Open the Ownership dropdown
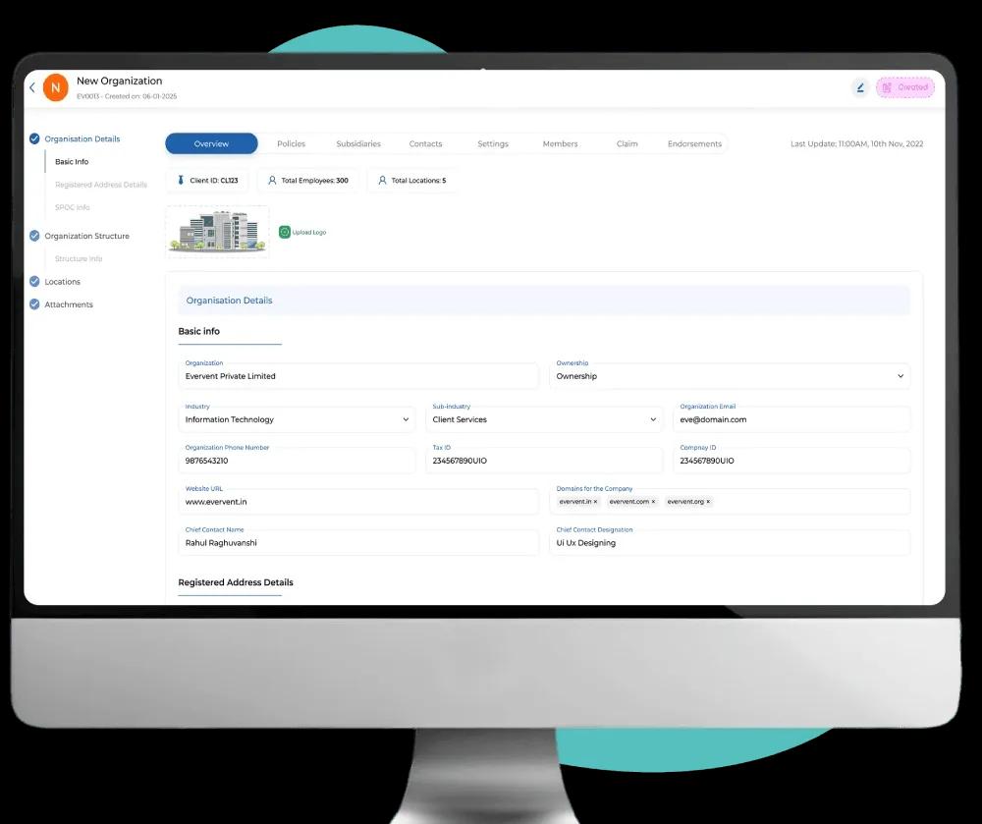Image resolution: width=982 pixels, height=824 pixels. click(x=900, y=376)
